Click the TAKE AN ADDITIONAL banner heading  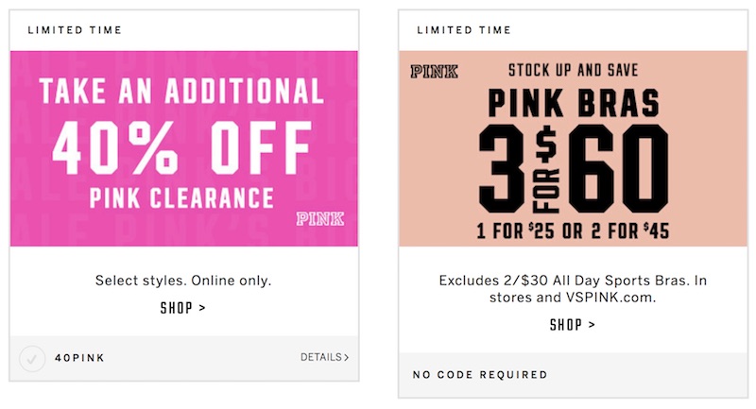(181, 91)
